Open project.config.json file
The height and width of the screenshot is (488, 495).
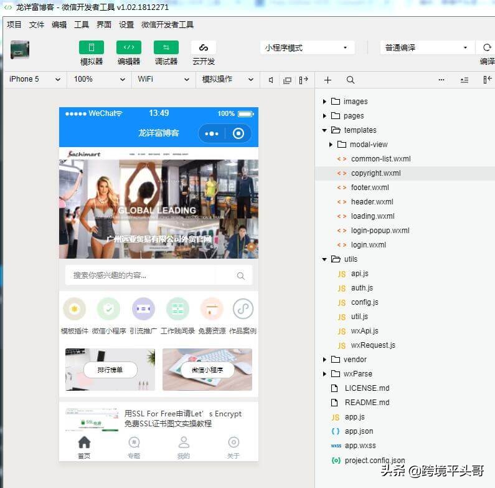click(x=374, y=461)
